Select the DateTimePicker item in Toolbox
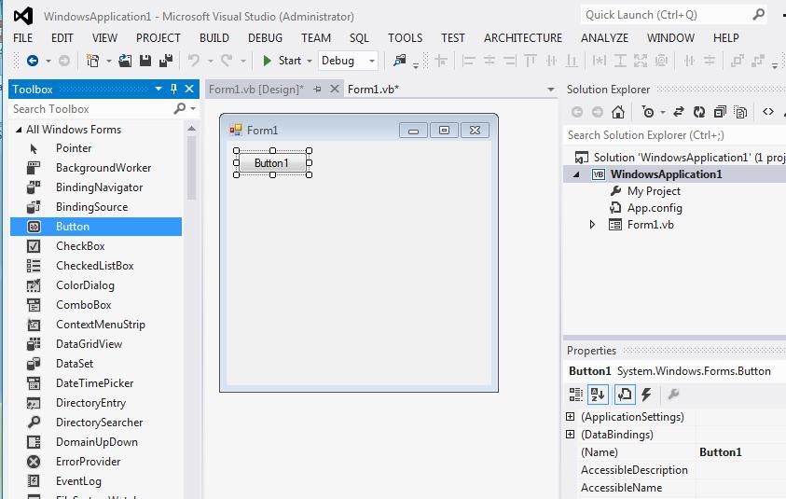Screen dimensions: 786x499 point(96,383)
